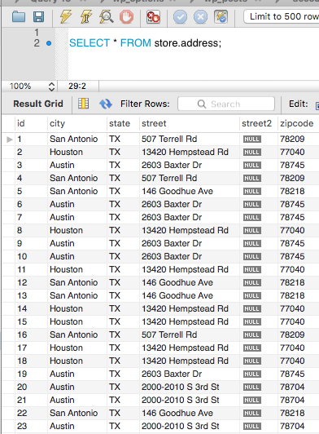Click line number 1 in gutter
319x434 pixels.
coord(37,33)
